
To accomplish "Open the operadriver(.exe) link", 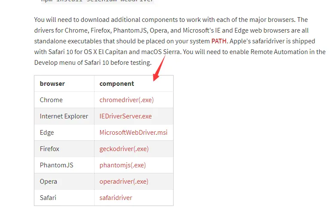I will [124, 182].
